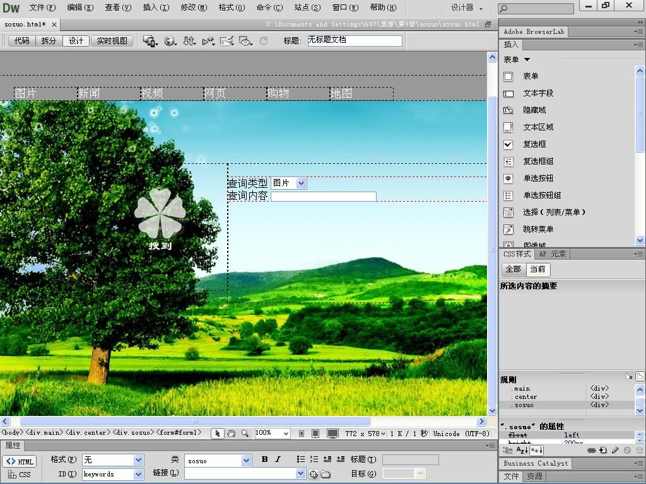This screenshot has width=646, height=484.
Task: Click the point-to-file target icon
Action: click(x=314, y=475)
